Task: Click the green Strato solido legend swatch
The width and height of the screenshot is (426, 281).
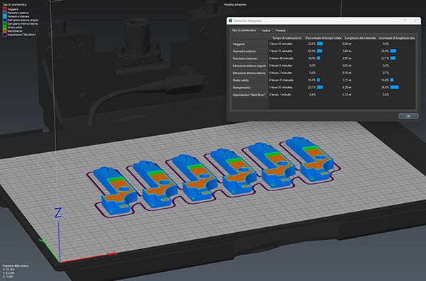Action: pos(5,28)
